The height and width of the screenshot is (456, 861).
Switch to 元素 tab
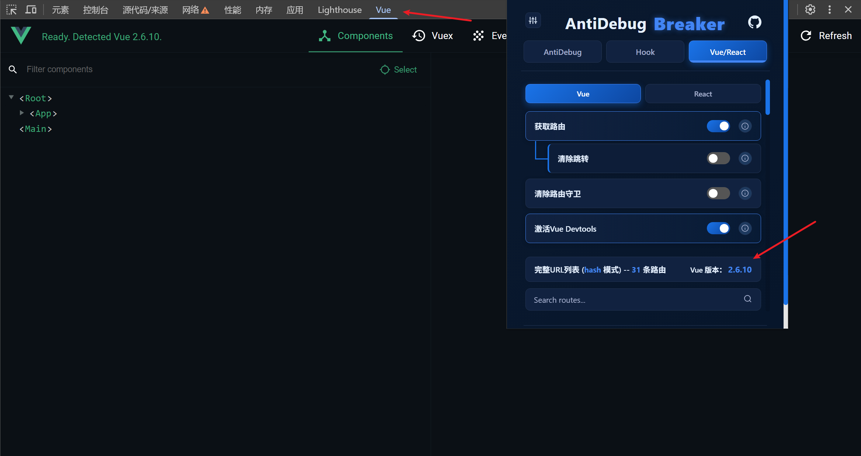point(60,10)
